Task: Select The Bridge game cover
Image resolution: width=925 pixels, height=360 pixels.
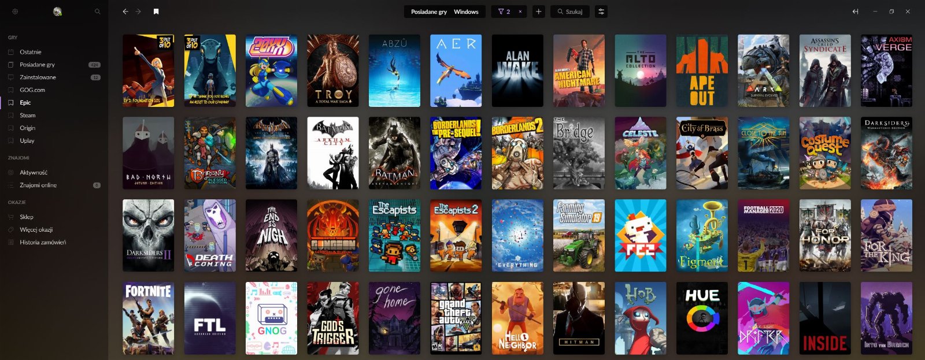Action: coord(579,153)
